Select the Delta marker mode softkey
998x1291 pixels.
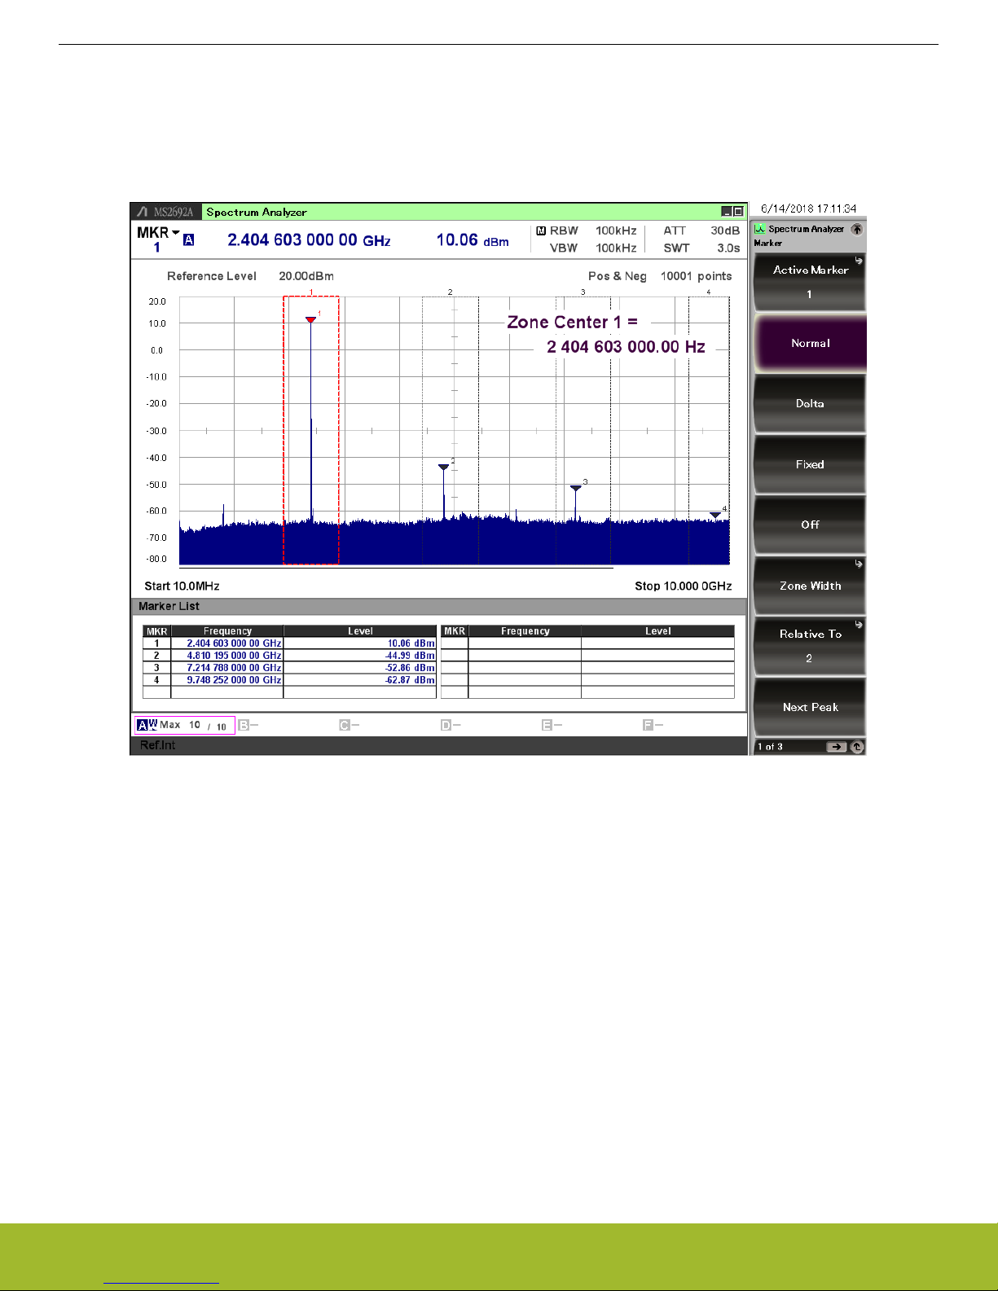(x=810, y=403)
